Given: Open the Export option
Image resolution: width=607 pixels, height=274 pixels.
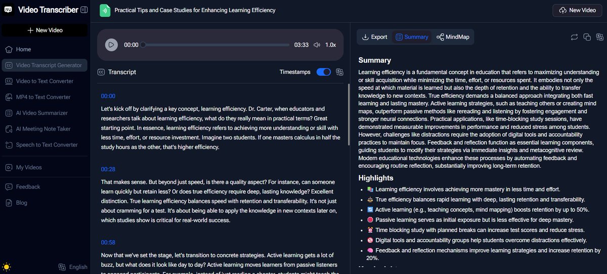Looking at the screenshot, I should pos(375,37).
